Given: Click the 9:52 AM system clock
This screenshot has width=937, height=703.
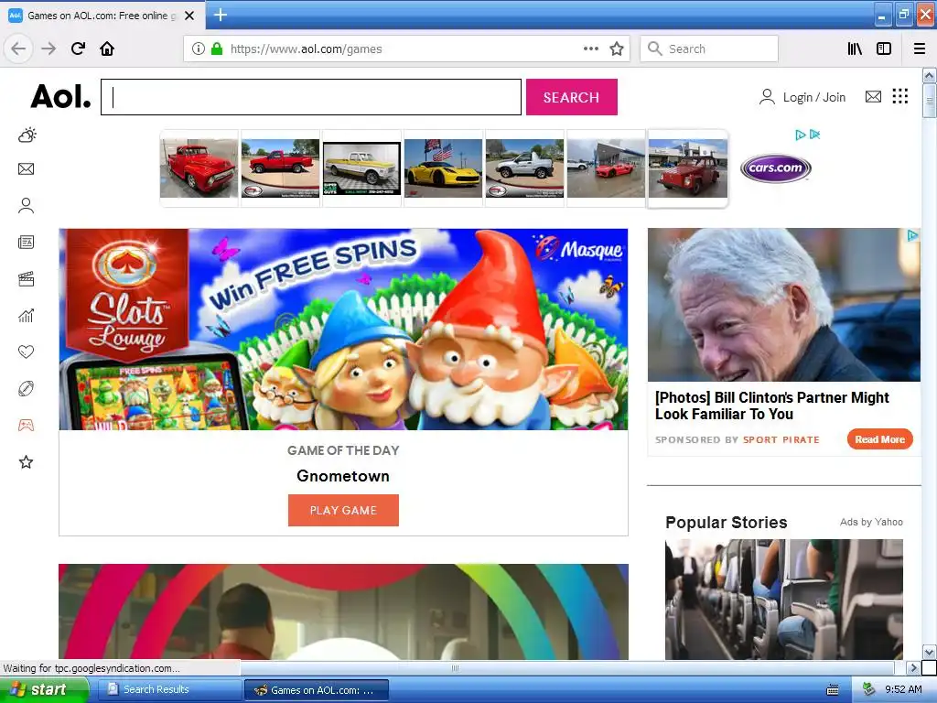Looking at the screenshot, I should pos(903,690).
